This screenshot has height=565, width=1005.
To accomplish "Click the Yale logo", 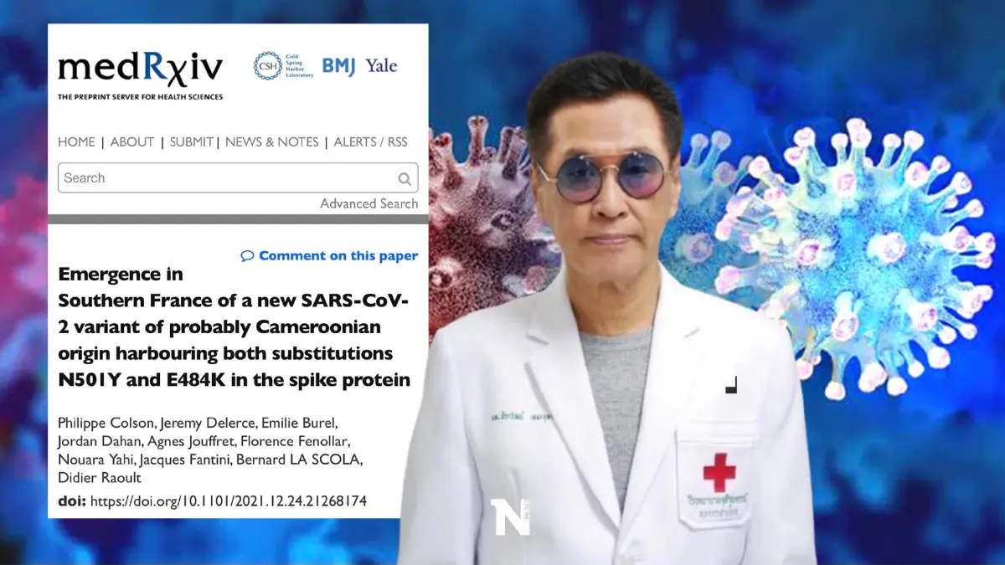I will click(381, 65).
